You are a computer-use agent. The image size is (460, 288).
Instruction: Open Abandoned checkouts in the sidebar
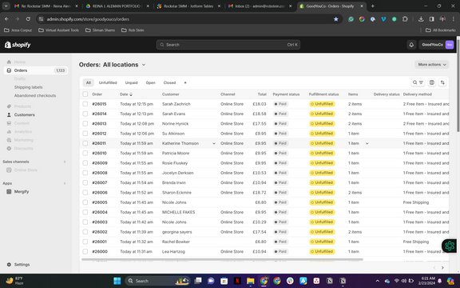pos(35,95)
